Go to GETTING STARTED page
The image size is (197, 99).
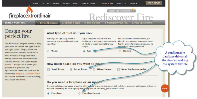point(50,3)
